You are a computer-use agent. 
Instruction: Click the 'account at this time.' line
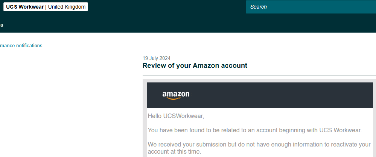click(174, 152)
